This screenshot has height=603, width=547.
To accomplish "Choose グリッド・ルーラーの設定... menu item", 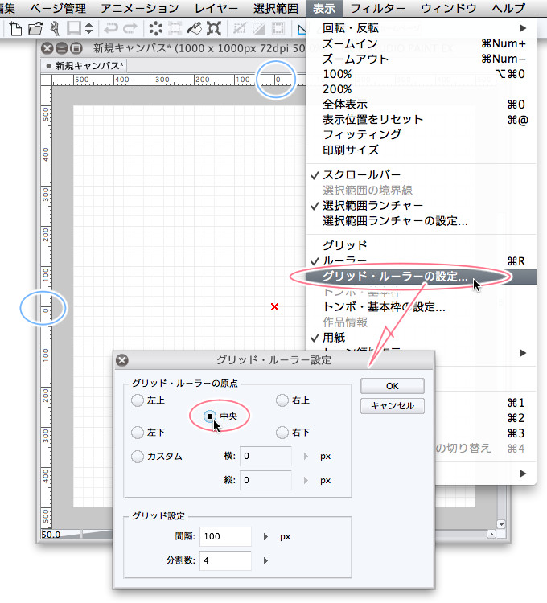I will 421,277.
